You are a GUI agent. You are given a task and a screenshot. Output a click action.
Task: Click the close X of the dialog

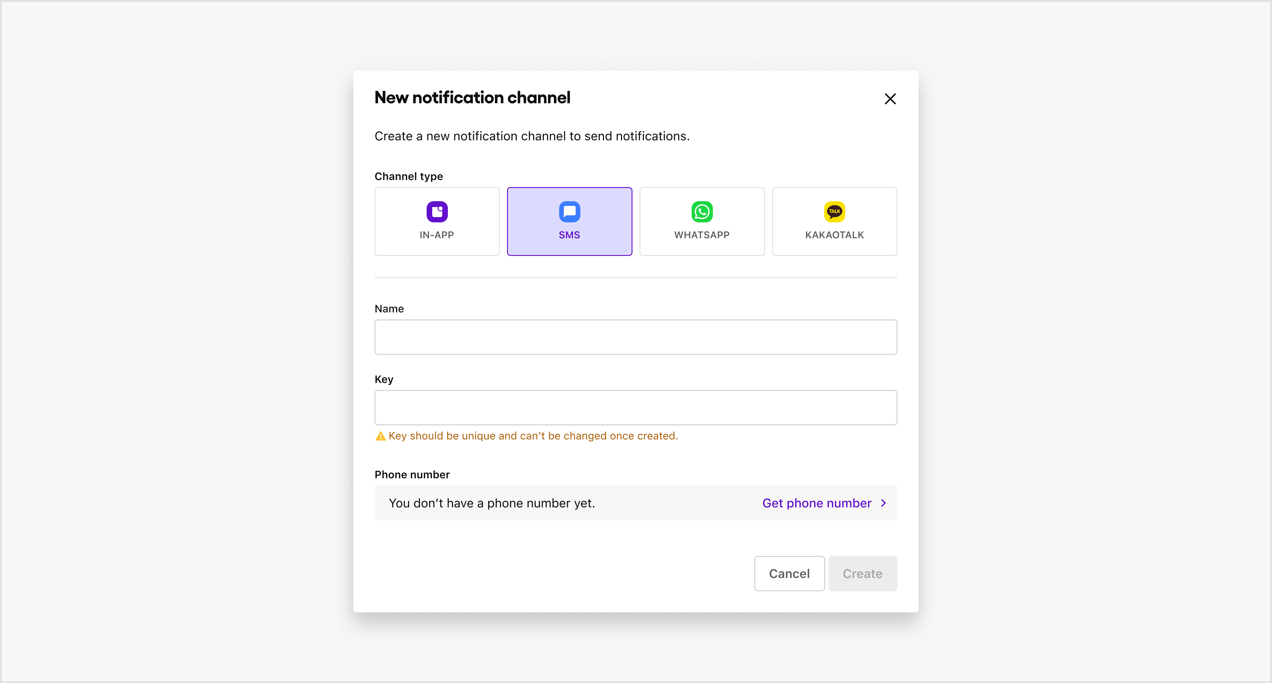click(x=890, y=99)
